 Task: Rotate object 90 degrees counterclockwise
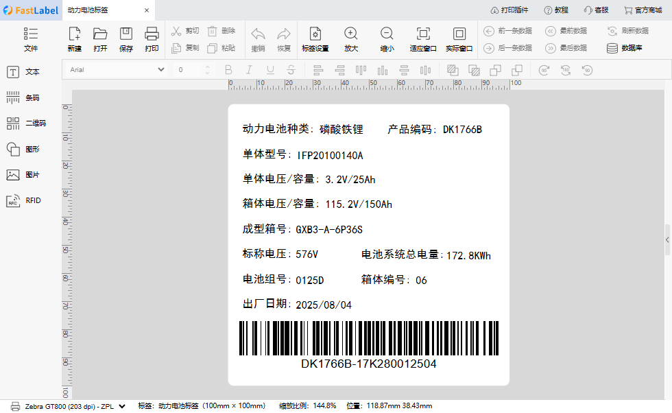pyautogui.click(x=587, y=70)
